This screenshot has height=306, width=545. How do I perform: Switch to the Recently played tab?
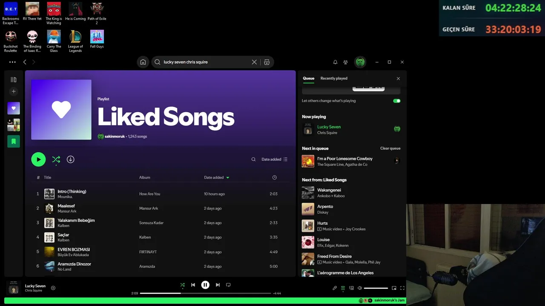(x=334, y=79)
